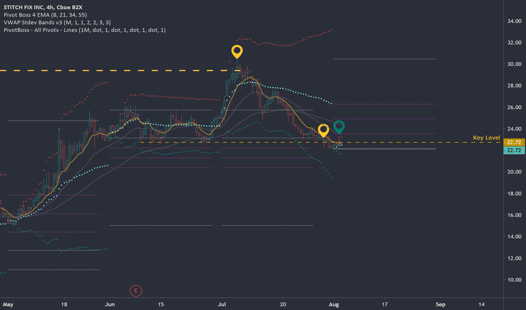
Task: Click the 'Key Level' label
Action: [486, 138]
